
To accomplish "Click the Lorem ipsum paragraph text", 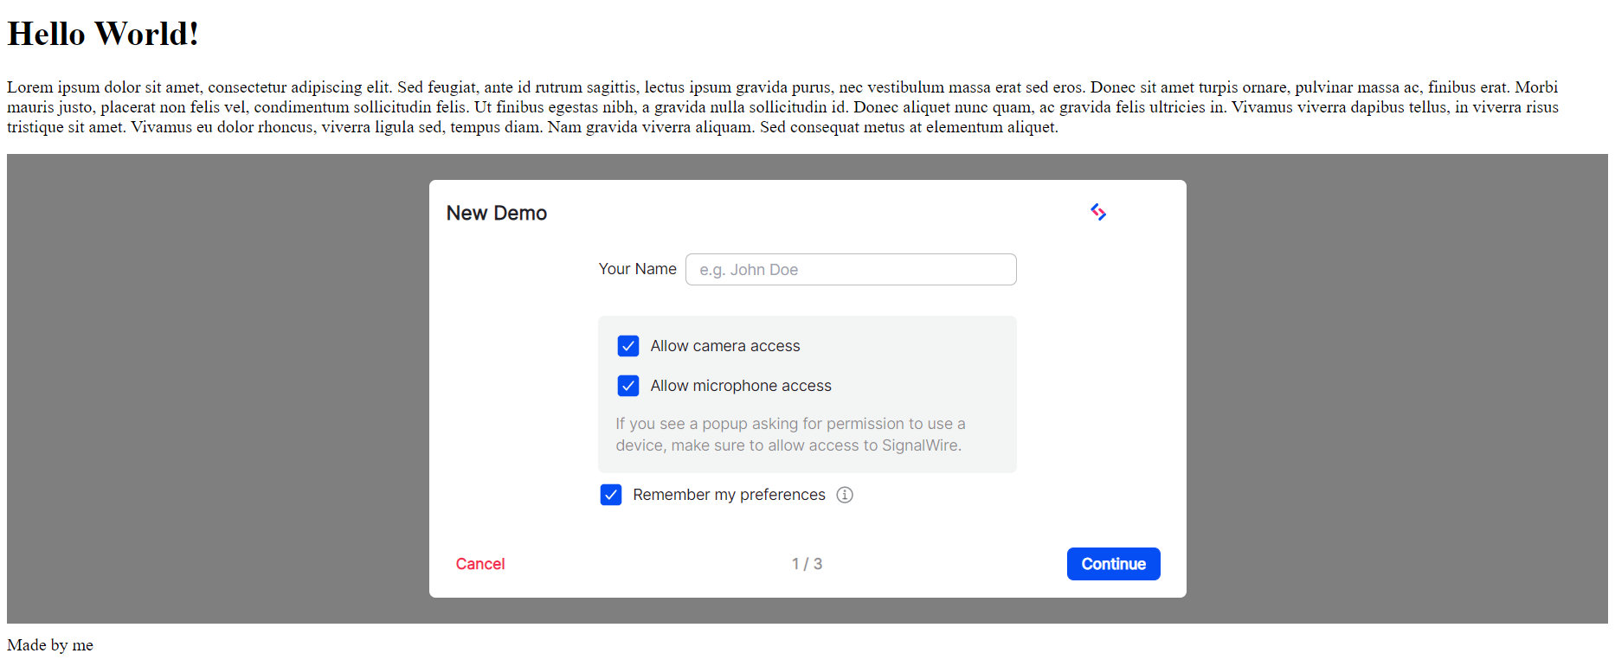I will point(779,107).
